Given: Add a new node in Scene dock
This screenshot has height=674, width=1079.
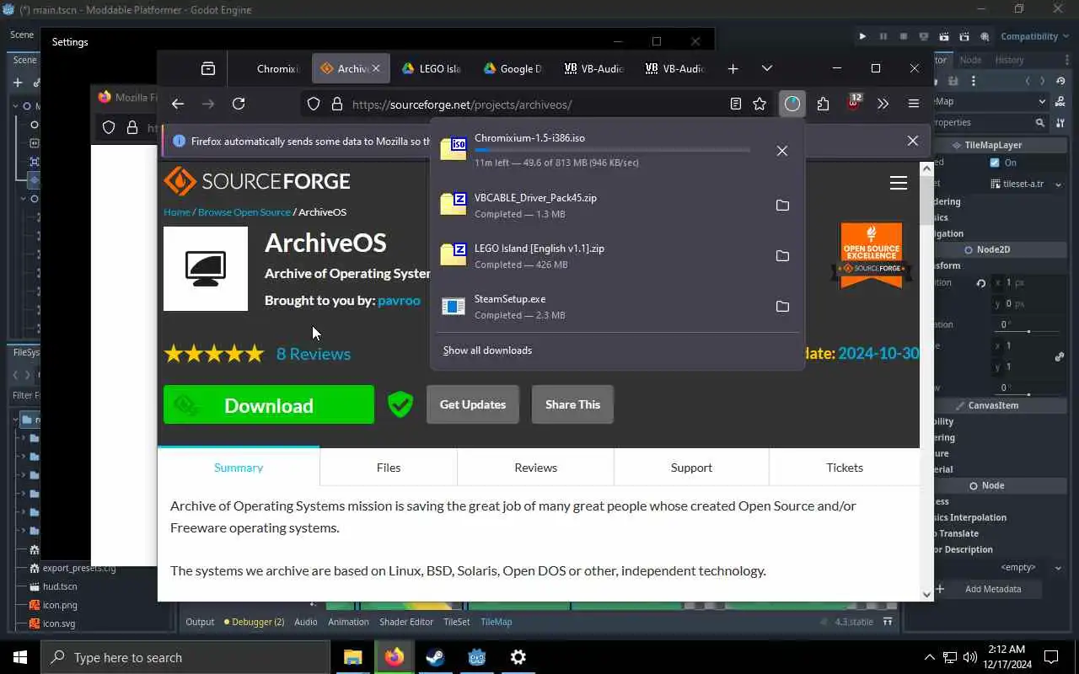Looking at the screenshot, I should pyautogui.click(x=18, y=83).
